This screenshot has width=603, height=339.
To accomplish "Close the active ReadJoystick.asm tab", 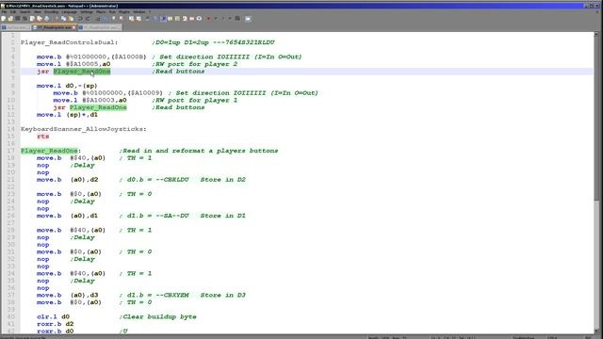I will (x=73, y=27).
